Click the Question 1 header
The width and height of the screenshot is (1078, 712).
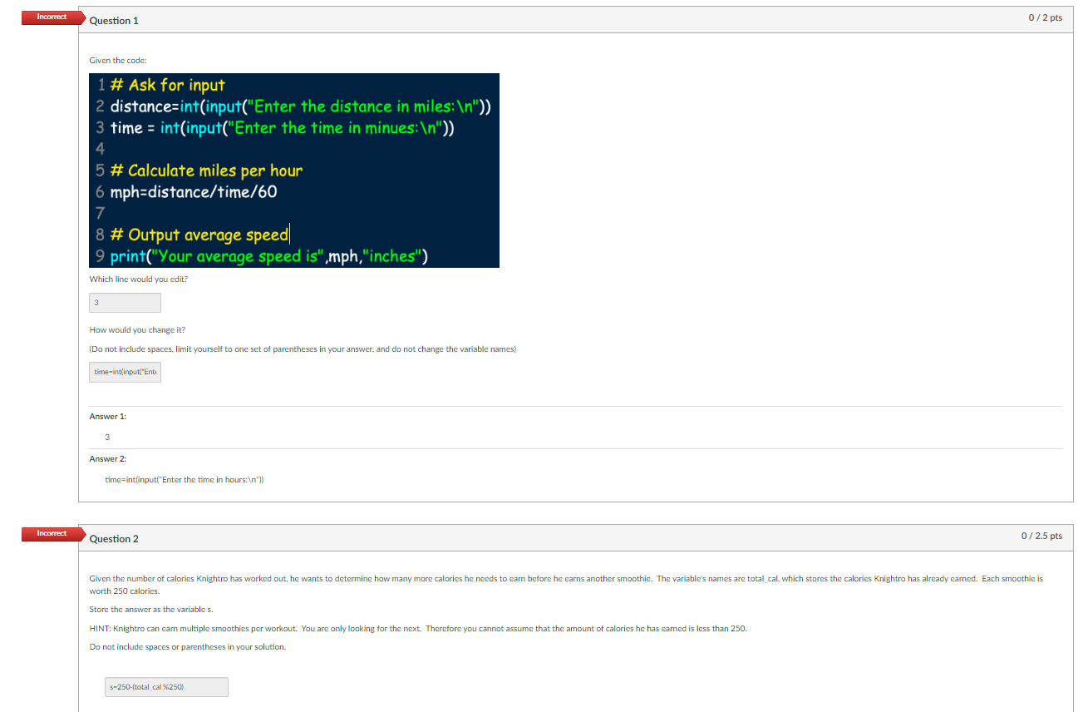[114, 20]
